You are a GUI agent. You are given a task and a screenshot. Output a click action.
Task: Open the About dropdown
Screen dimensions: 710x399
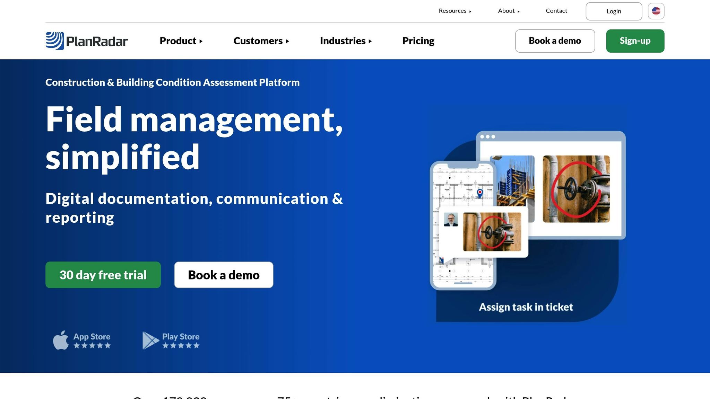(x=509, y=11)
